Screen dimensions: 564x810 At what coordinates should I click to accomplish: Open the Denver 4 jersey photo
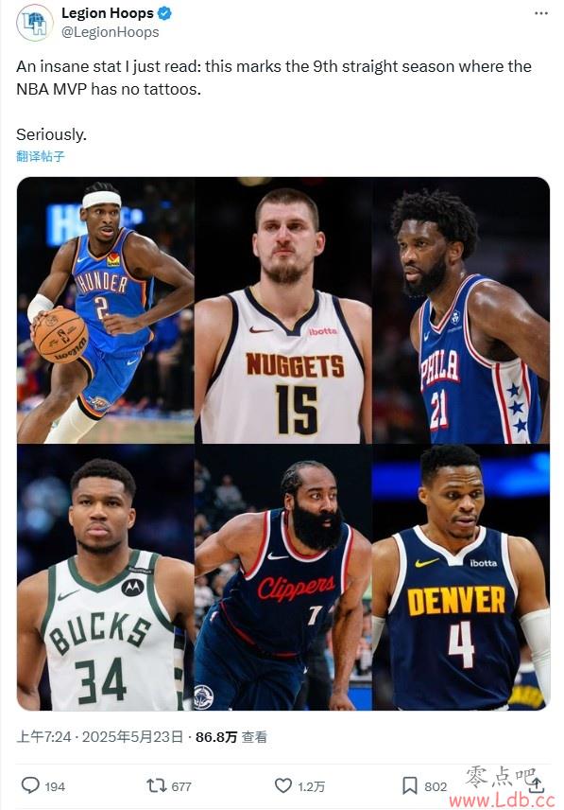[461, 577]
